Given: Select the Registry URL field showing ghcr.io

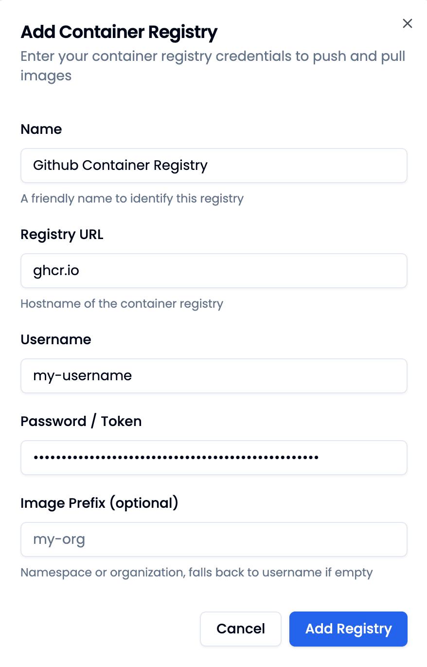Looking at the screenshot, I should pos(213,271).
